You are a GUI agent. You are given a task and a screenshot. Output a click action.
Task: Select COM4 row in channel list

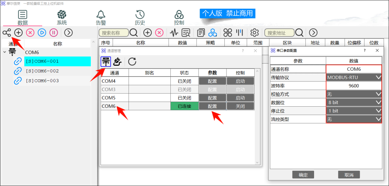[115, 81]
